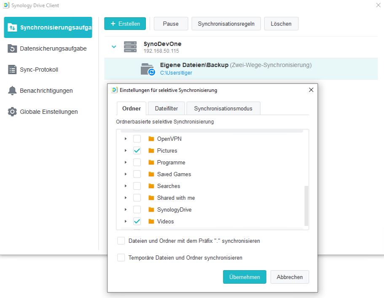Switch to the Dateifilter tab
This screenshot has height=298, width=384.
(166, 108)
